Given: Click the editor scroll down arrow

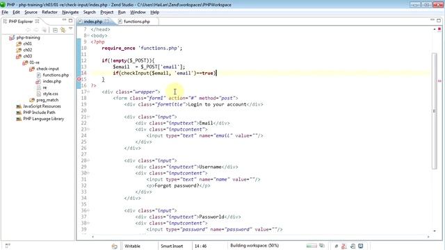Looking at the screenshot, I should pyautogui.click(x=434, y=231).
